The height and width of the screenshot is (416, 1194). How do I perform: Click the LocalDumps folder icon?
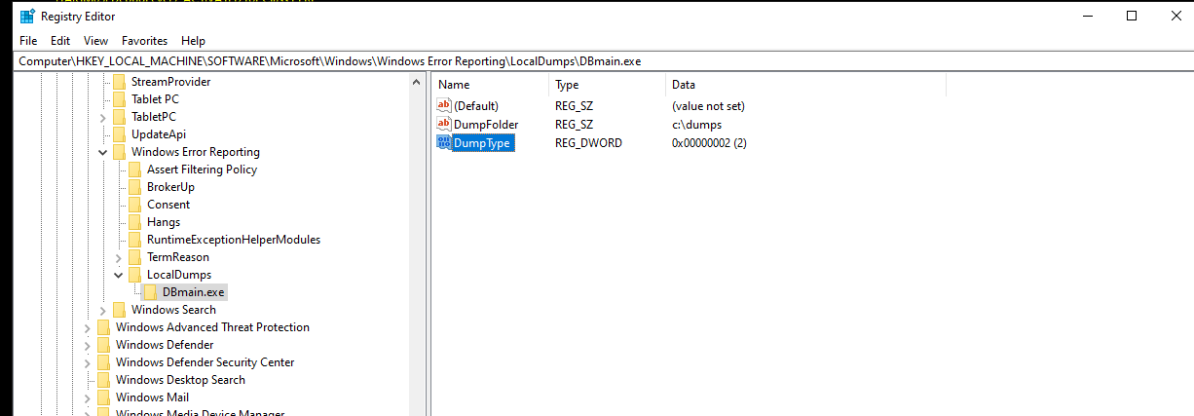pyautogui.click(x=135, y=275)
